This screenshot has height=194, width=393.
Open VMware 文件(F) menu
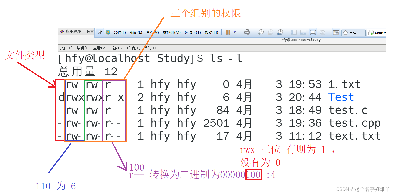[120, 32]
